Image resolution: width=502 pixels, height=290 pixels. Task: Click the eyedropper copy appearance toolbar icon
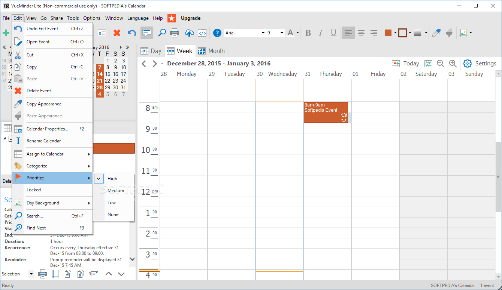tap(436, 33)
